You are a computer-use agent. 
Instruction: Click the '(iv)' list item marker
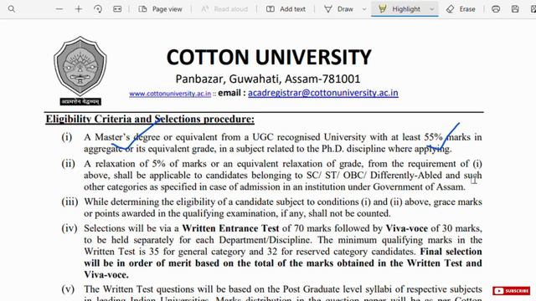pos(70,228)
